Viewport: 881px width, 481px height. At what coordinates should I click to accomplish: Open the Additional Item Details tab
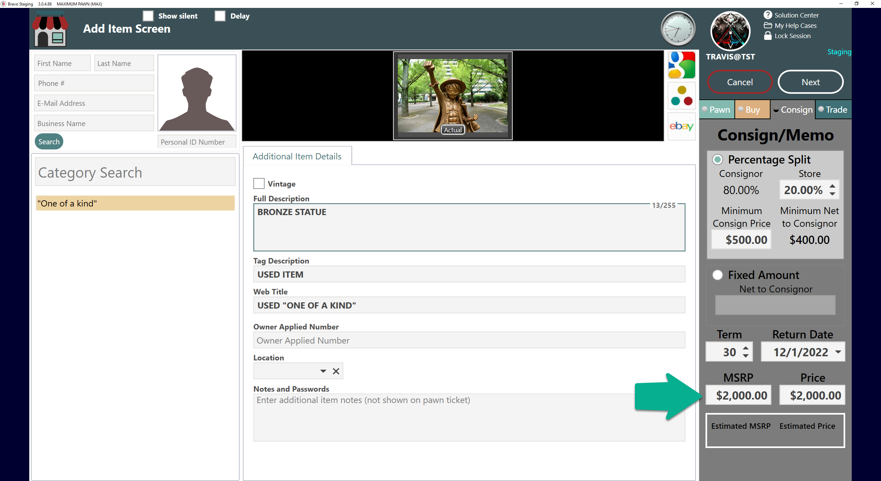pos(297,156)
